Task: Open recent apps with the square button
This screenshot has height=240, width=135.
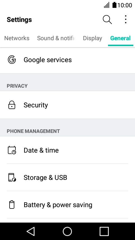Action: point(104,231)
